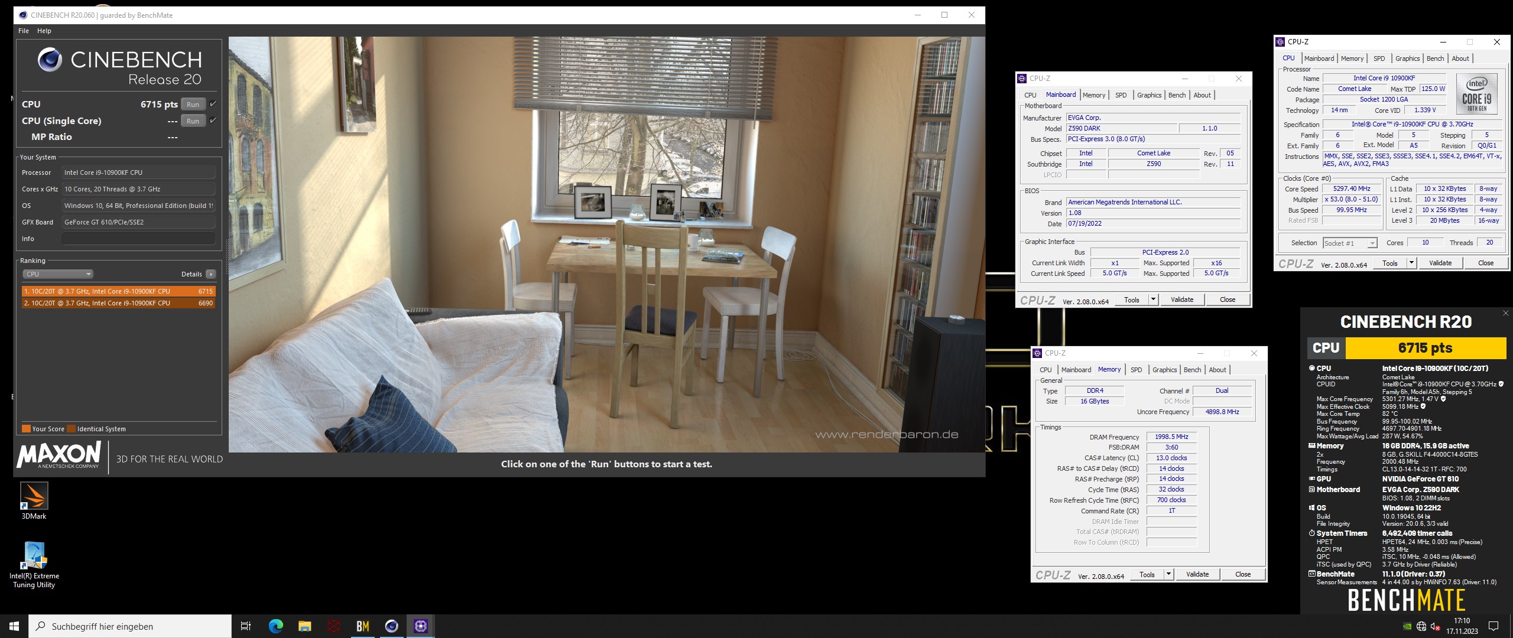Open Tools dropdown arrow in CPU-Z Mainboard window
The height and width of the screenshot is (638, 1513).
pyautogui.click(x=1152, y=300)
